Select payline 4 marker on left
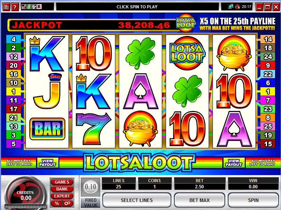 [x=14, y=39]
